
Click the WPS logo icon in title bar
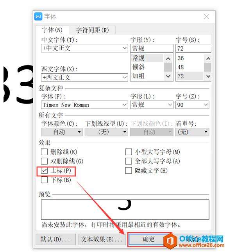pos(38,16)
